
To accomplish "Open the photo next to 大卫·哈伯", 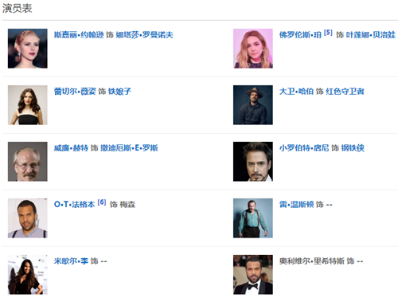I will [x=253, y=105].
